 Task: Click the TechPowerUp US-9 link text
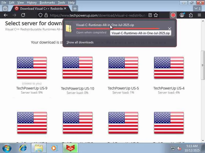click(x=32, y=88)
